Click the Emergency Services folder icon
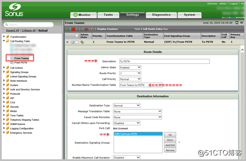The width and height of the screenshot is (246, 161). click(x=8, y=133)
